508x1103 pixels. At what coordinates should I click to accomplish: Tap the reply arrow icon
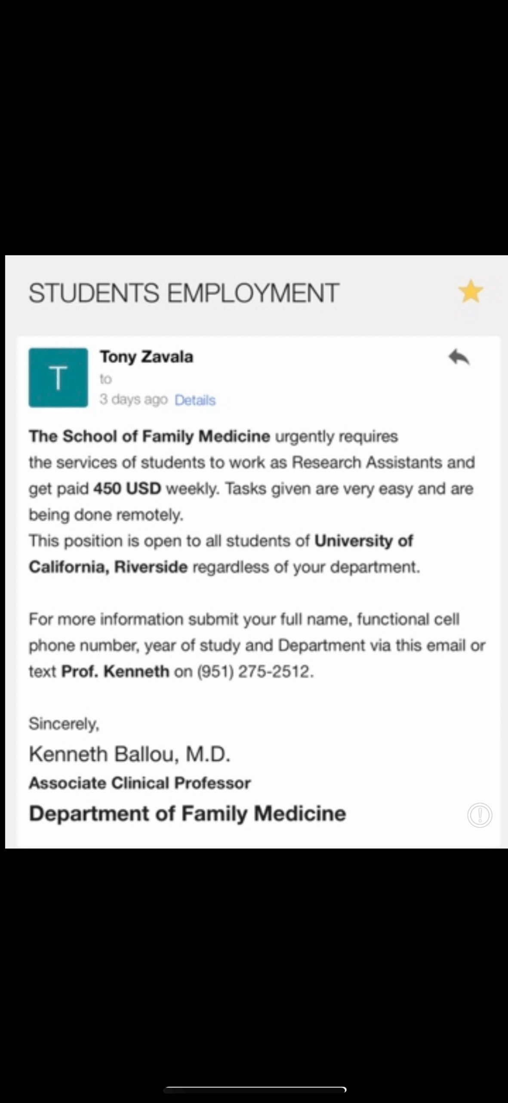pyautogui.click(x=459, y=357)
